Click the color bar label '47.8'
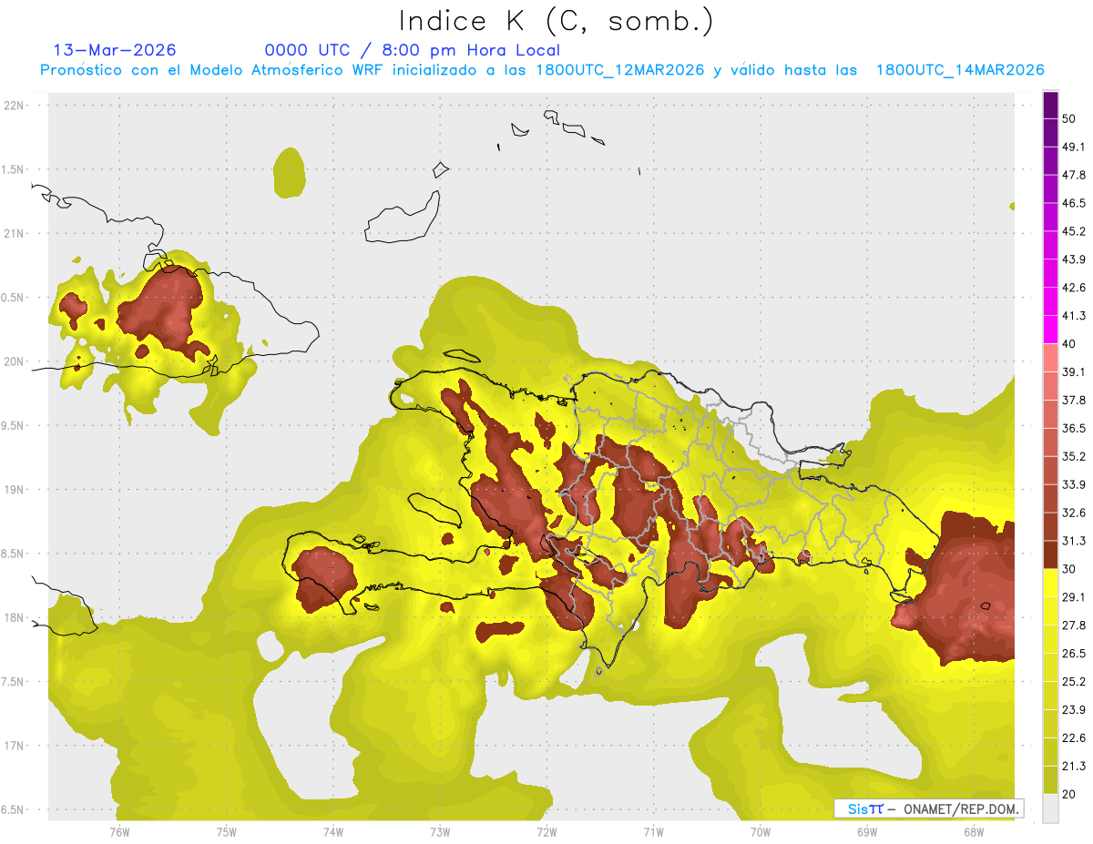Screen dimensions: 1093x844 [x=1074, y=175]
